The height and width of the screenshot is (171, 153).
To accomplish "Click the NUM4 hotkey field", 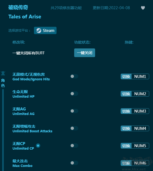I will [x=140, y=129].
